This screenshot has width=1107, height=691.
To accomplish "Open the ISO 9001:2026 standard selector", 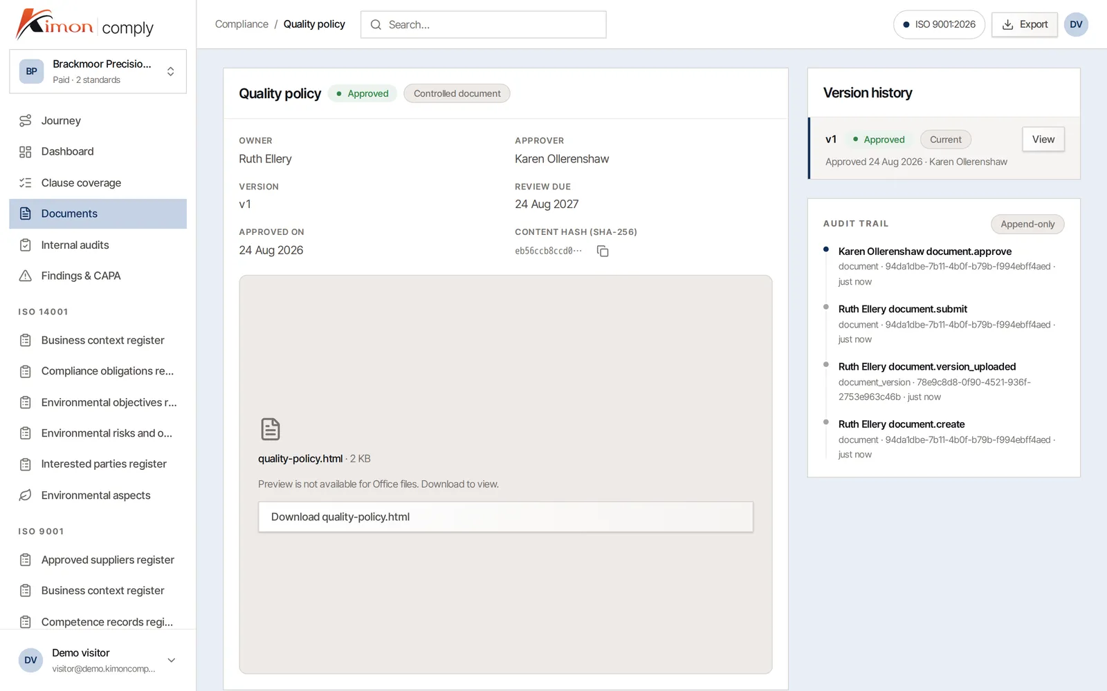I will (x=939, y=24).
